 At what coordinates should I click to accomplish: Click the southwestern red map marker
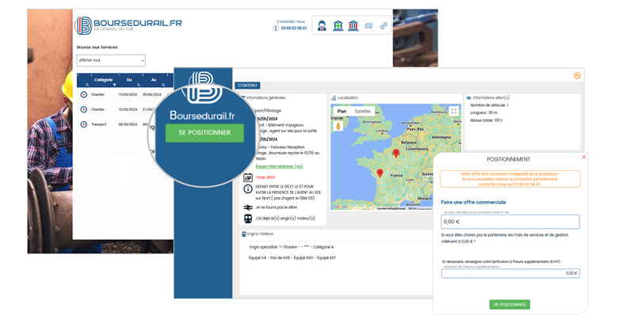tap(380, 173)
